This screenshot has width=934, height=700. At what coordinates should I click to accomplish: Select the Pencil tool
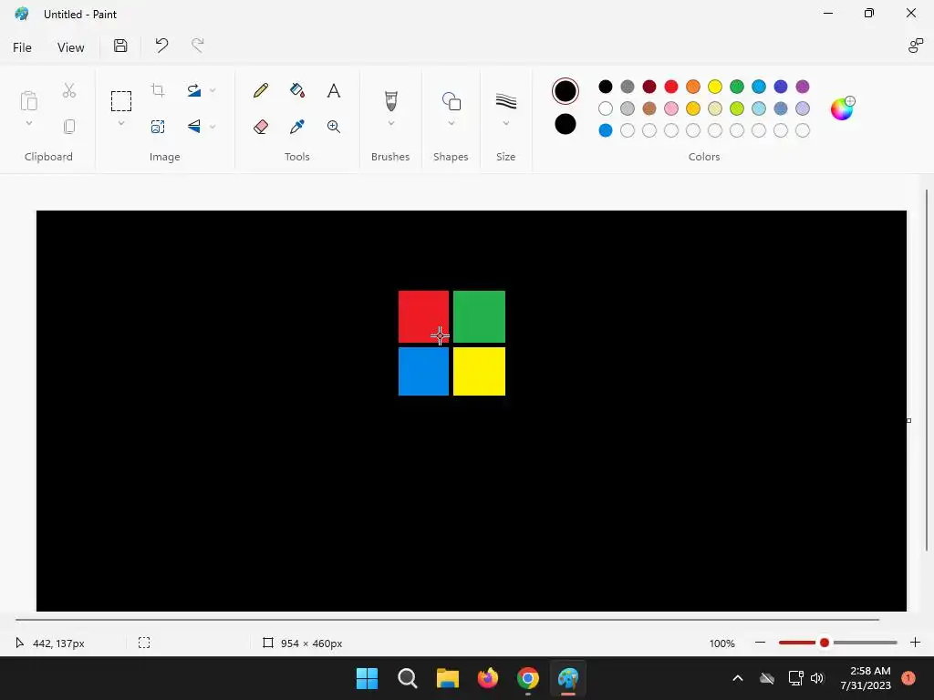[260, 90]
